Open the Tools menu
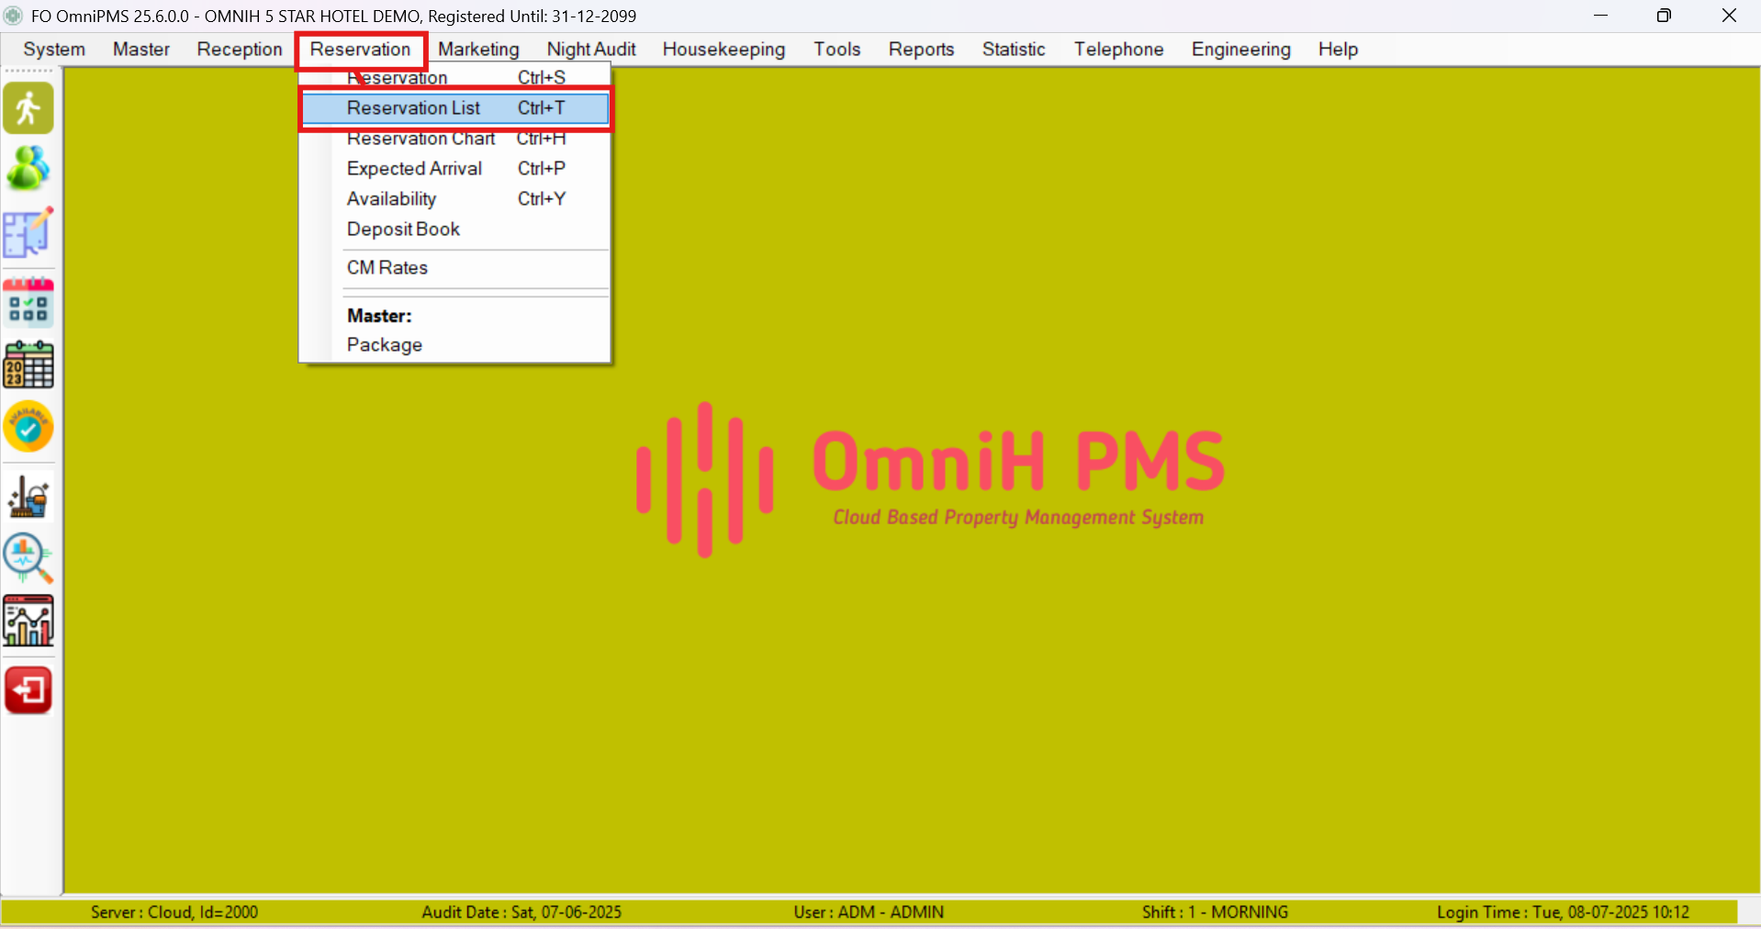 (836, 50)
